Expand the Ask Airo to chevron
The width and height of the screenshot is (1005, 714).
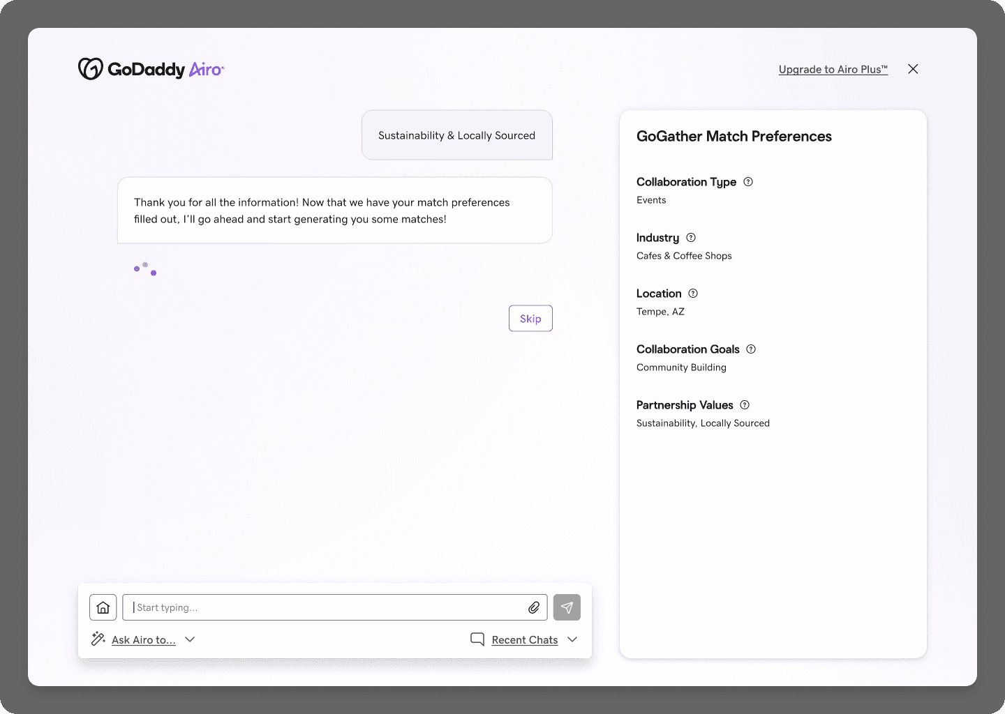[190, 639]
